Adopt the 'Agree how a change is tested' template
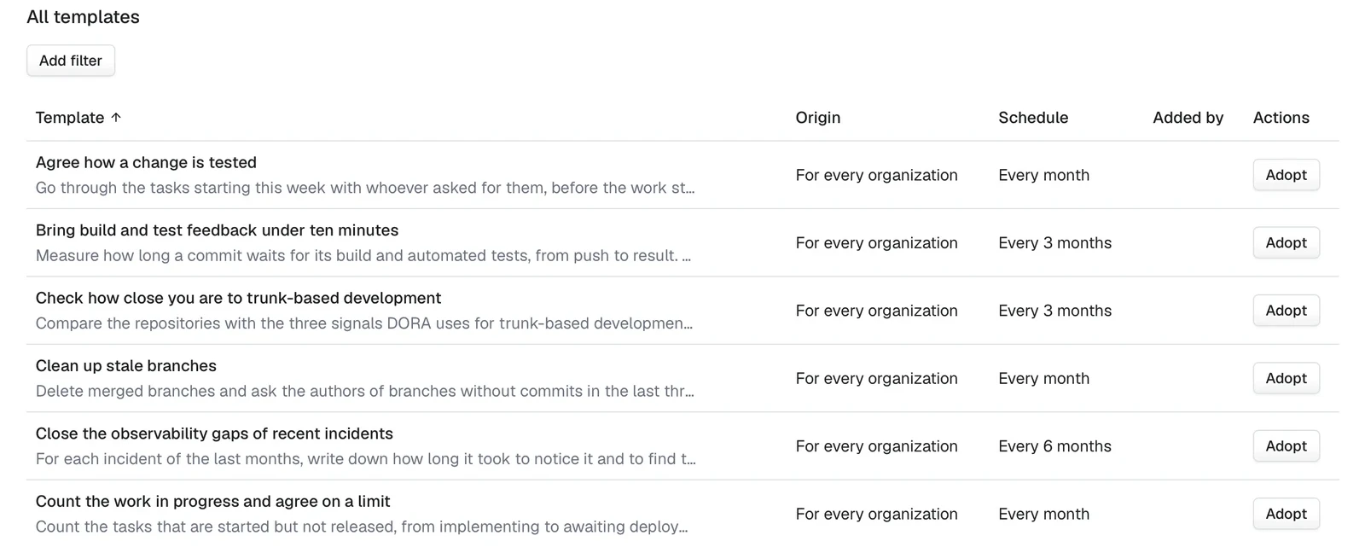Screen dimensions: 1365x547 [1286, 175]
